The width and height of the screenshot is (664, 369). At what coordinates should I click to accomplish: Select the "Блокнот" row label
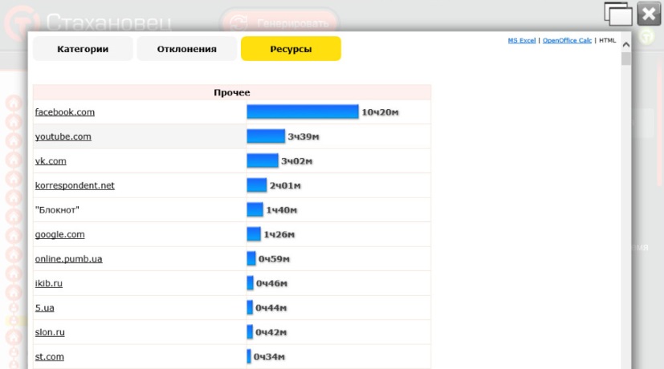pyautogui.click(x=57, y=210)
